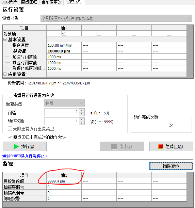
Task: Collapse the 基本设置 tree section
Action: pos(5,39)
